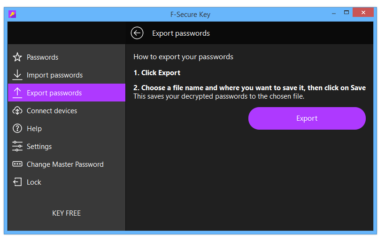The image size is (385, 241).
Task: Click the Import passwords download arrow icon
Action: click(x=17, y=75)
